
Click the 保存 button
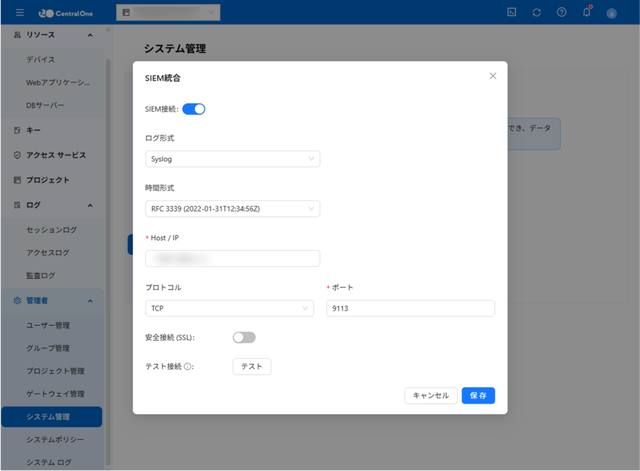point(478,396)
